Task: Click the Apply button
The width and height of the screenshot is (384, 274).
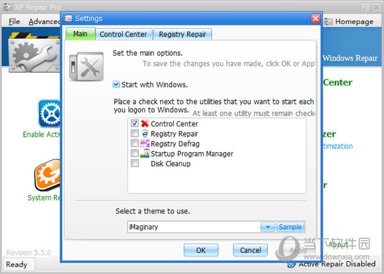Action: click(x=298, y=250)
